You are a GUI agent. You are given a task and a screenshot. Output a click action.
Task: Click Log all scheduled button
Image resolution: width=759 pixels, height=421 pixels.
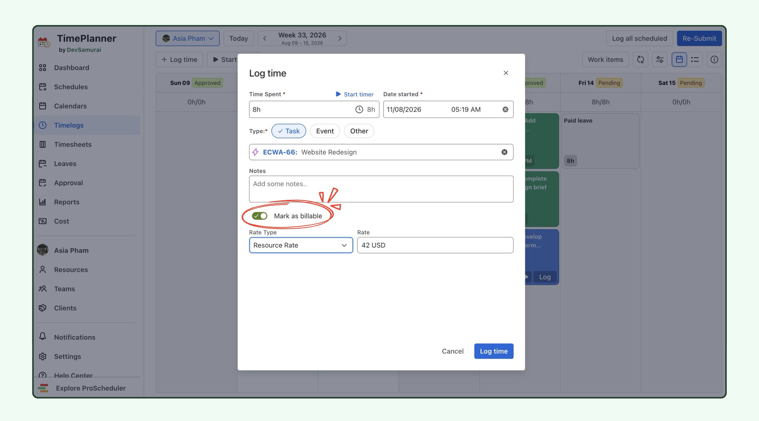[x=639, y=38]
